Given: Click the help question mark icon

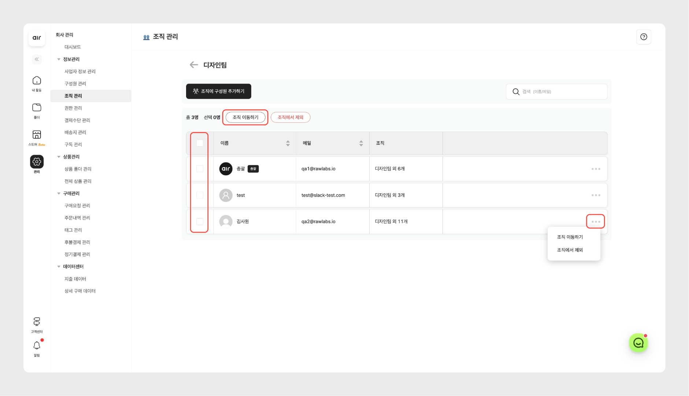Looking at the screenshot, I should click(644, 37).
